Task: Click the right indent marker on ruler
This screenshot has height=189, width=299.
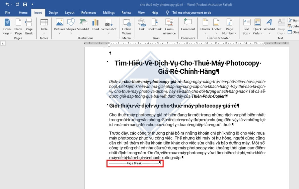Action: pyautogui.click(x=264, y=44)
